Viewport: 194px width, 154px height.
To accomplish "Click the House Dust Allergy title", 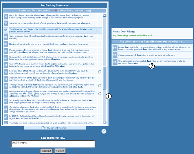I will point(124,31).
